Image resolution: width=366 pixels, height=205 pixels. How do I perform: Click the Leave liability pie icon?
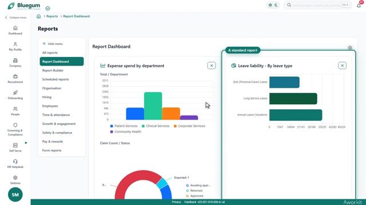233,65
